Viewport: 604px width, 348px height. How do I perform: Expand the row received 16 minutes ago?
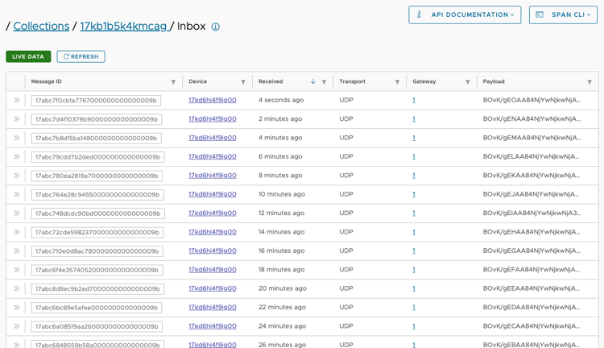(17, 251)
